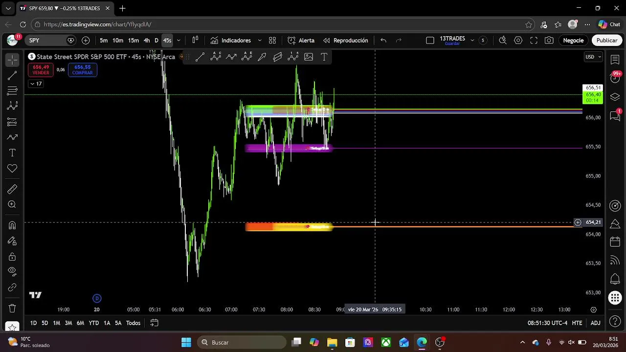This screenshot has height=352, width=626.
Task: Select the 10m timeframe
Action: pyautogui.click(x=118, y=40)
